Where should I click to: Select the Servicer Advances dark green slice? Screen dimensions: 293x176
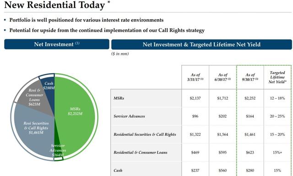(57, 150)
